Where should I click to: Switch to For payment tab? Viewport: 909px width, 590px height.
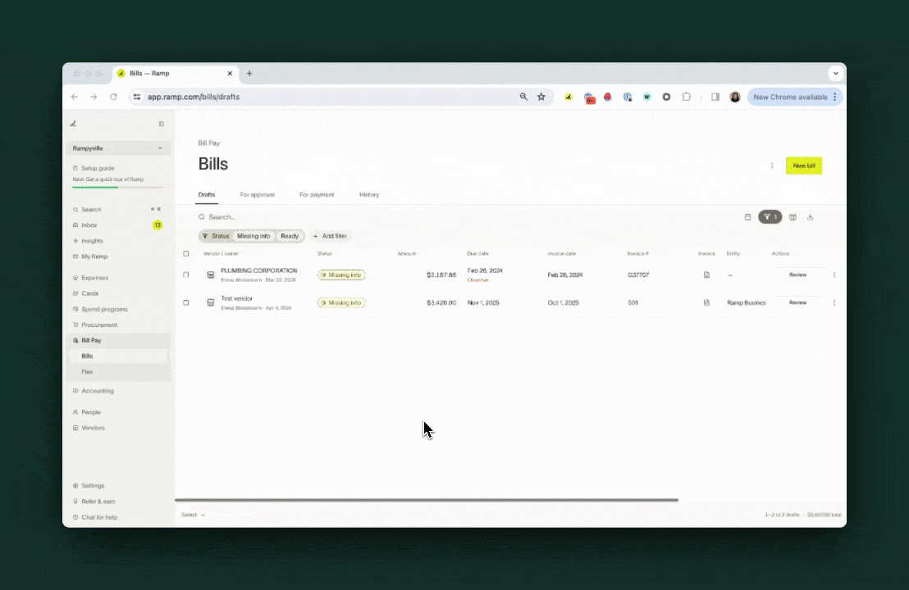317,194
